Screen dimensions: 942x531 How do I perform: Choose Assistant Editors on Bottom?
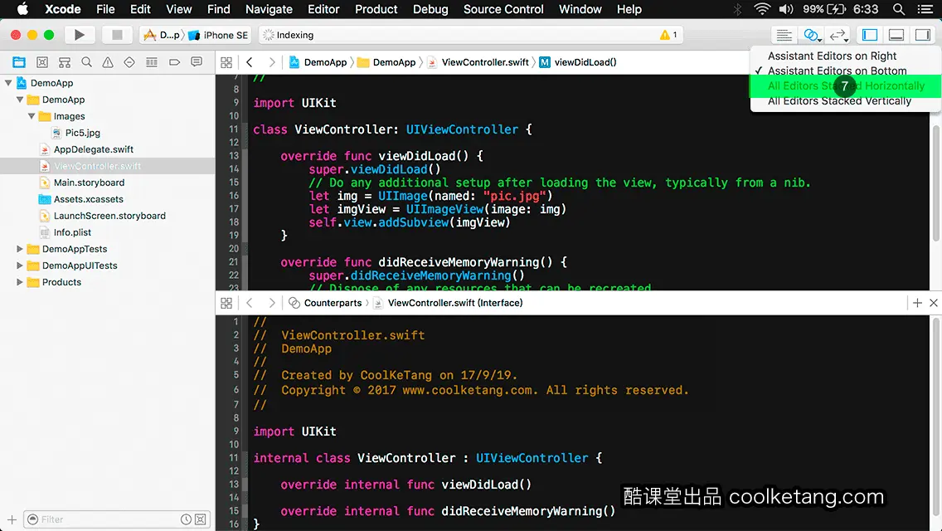837,71
